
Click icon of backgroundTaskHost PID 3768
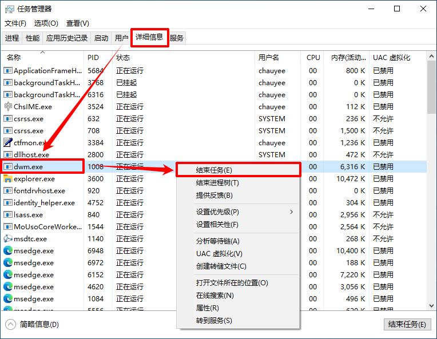tap(8, 83)
